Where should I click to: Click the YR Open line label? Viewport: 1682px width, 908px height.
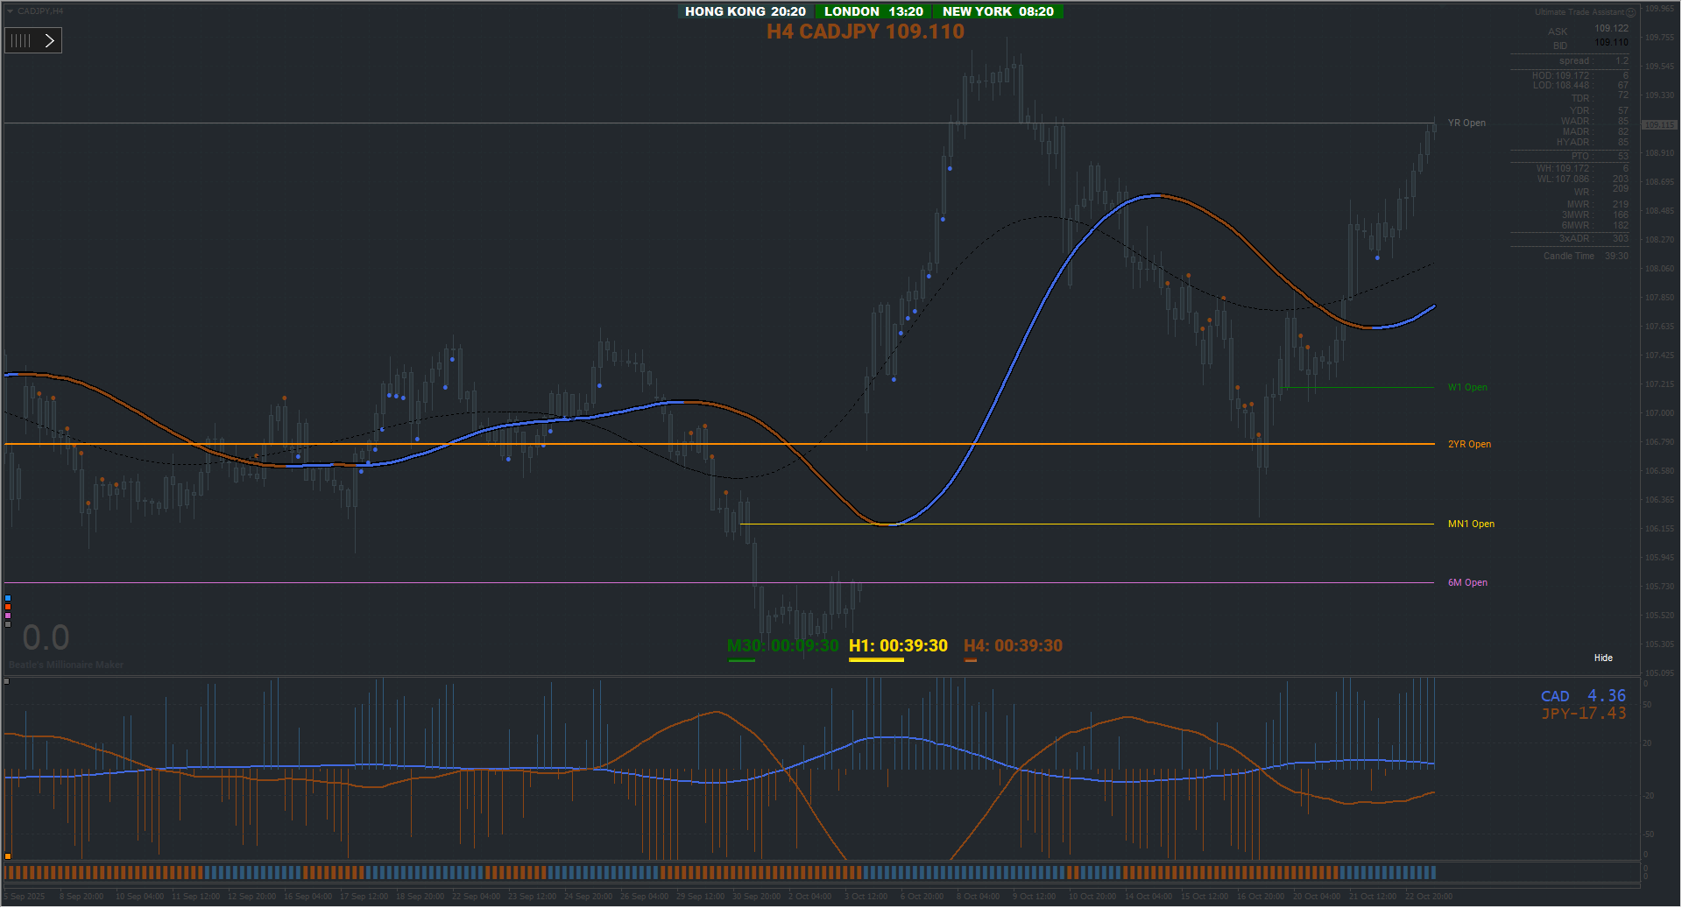1466,123
